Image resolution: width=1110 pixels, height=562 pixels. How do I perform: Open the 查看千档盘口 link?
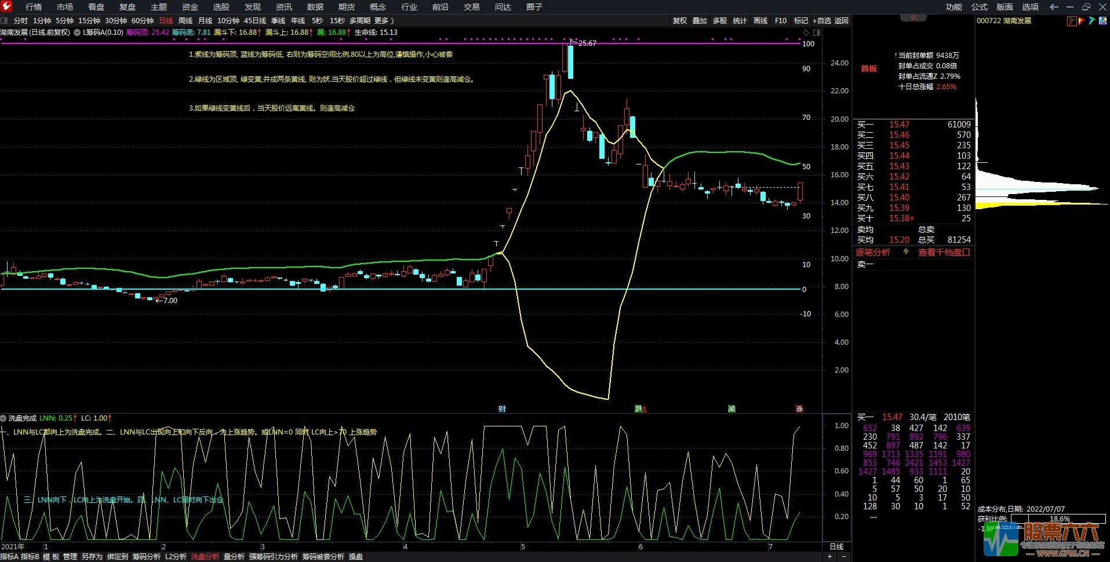[944, 252]
